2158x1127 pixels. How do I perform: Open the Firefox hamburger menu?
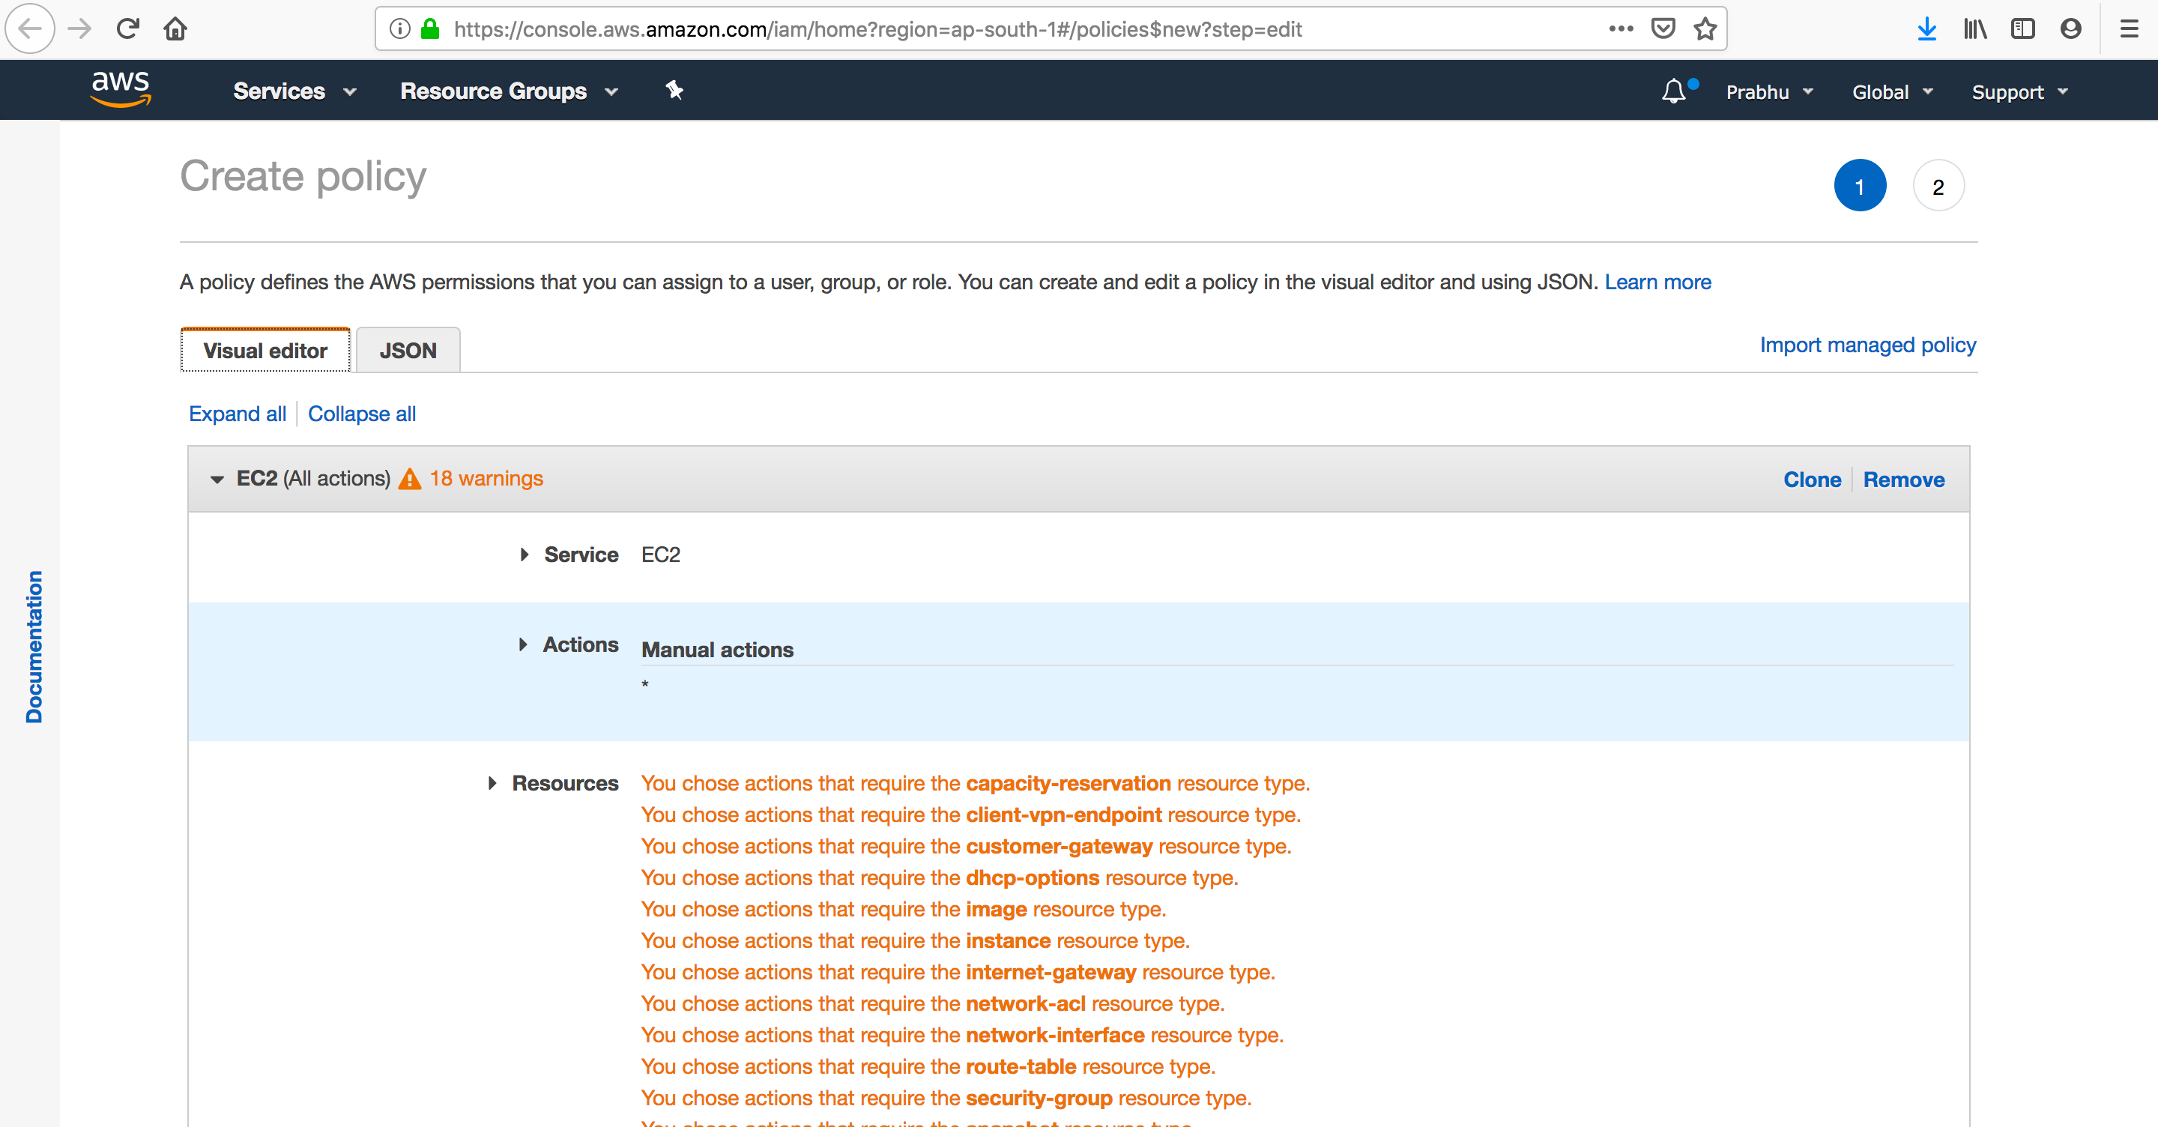(2129, 29)
